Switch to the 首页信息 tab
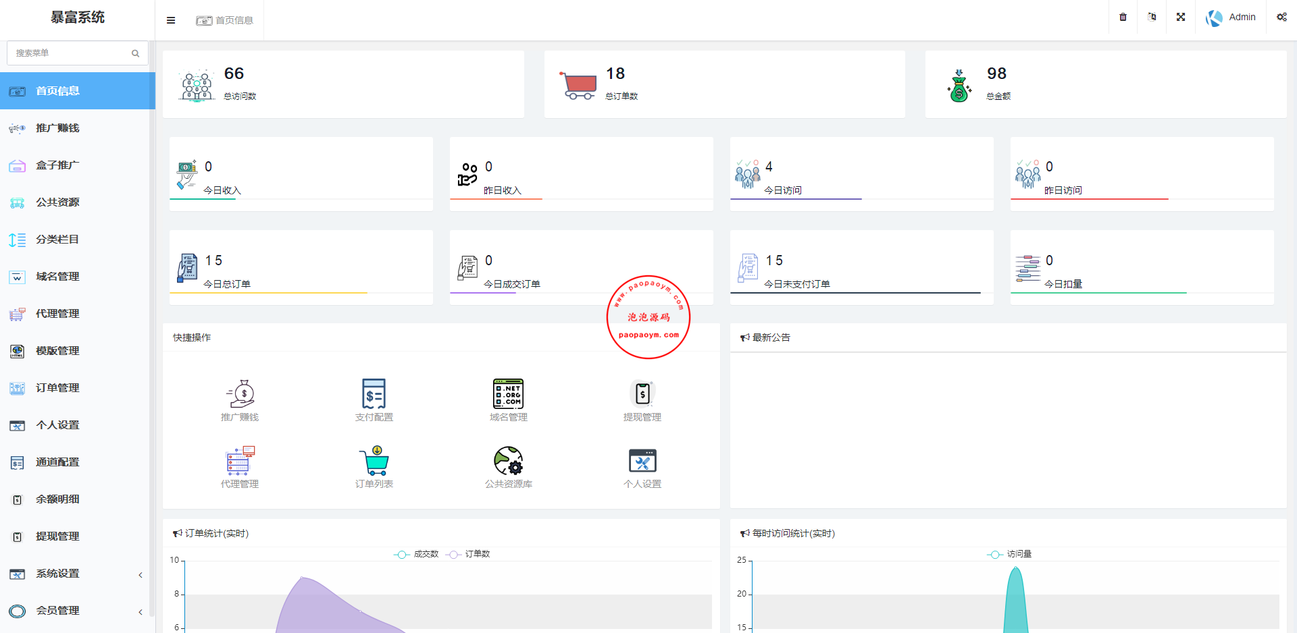 (226, 20)
